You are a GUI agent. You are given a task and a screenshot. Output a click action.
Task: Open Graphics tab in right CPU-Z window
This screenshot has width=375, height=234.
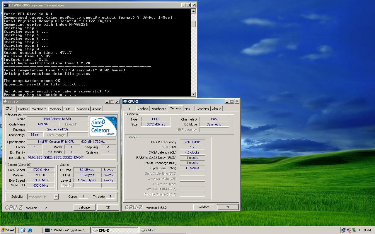pyautogui.click(x=202, y=109)
